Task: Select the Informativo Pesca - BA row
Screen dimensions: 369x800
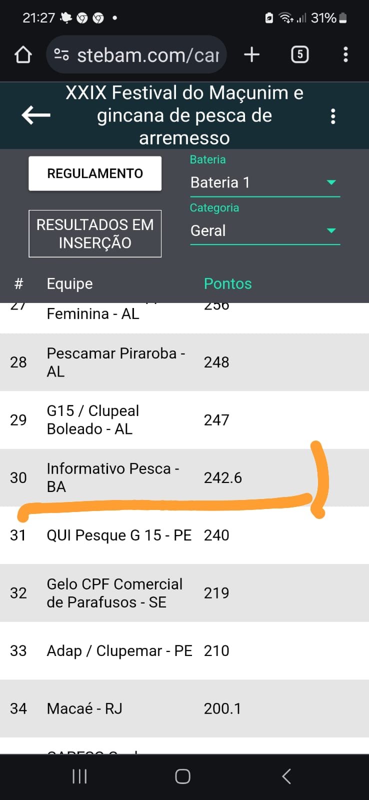Action: 184,477
